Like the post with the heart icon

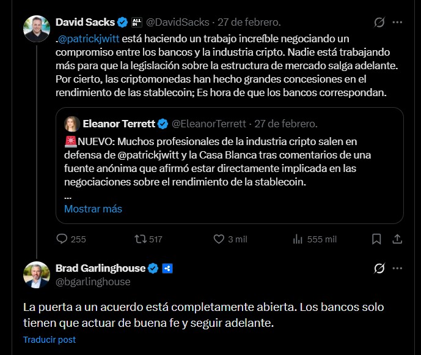(218, 239)
